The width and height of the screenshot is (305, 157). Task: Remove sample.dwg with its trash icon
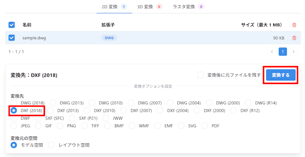pyautogui.click(x=294, y=38)
